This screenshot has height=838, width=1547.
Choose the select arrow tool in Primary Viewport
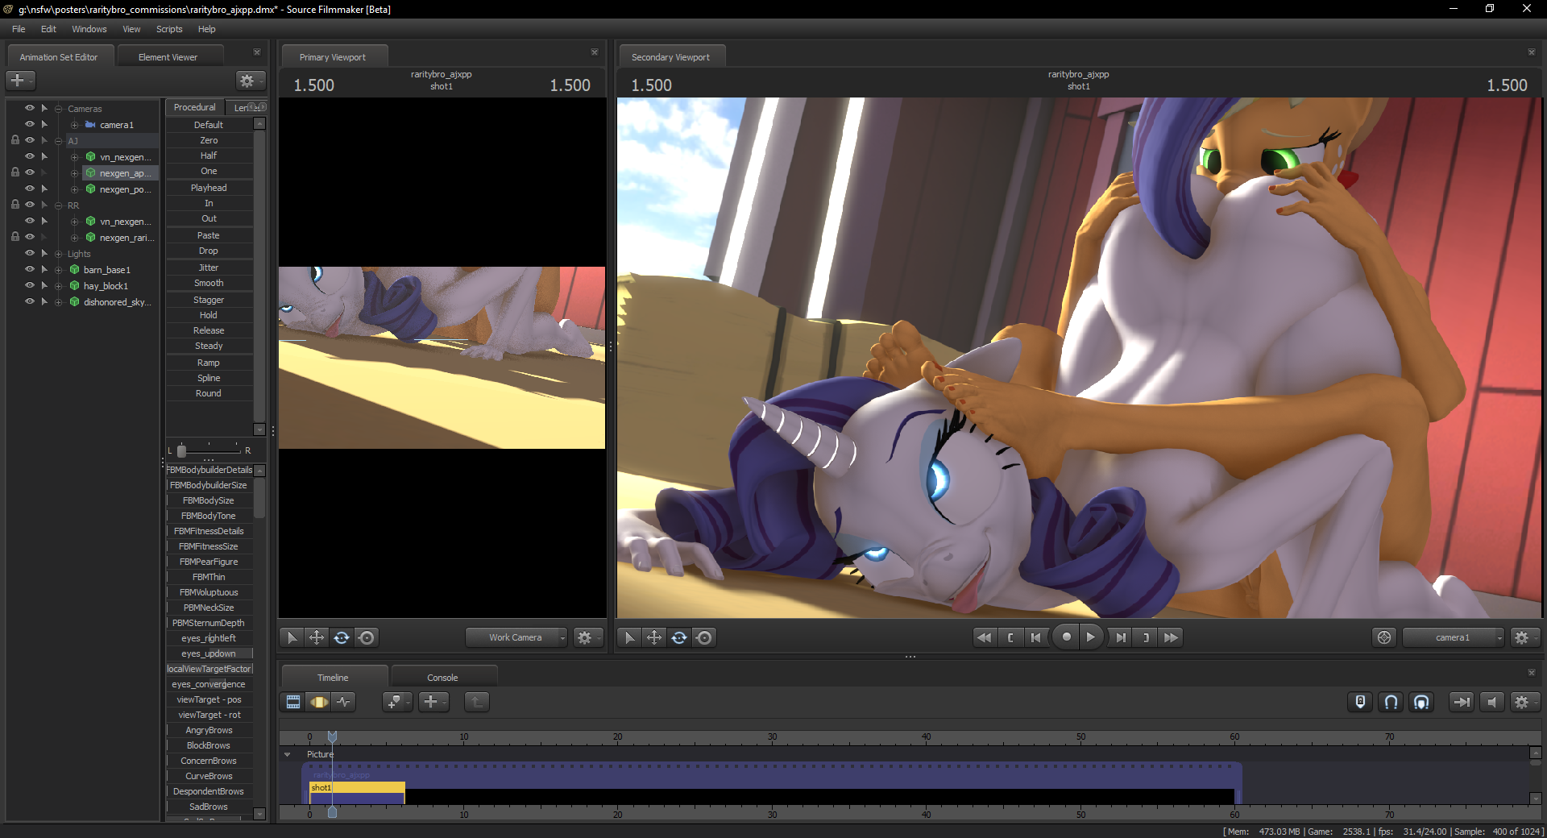(x=292, y=637)
